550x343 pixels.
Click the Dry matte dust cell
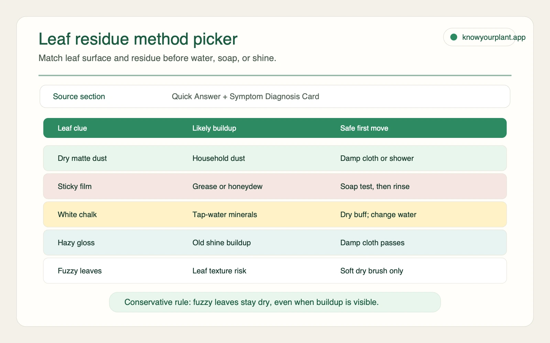coord(82,158)
